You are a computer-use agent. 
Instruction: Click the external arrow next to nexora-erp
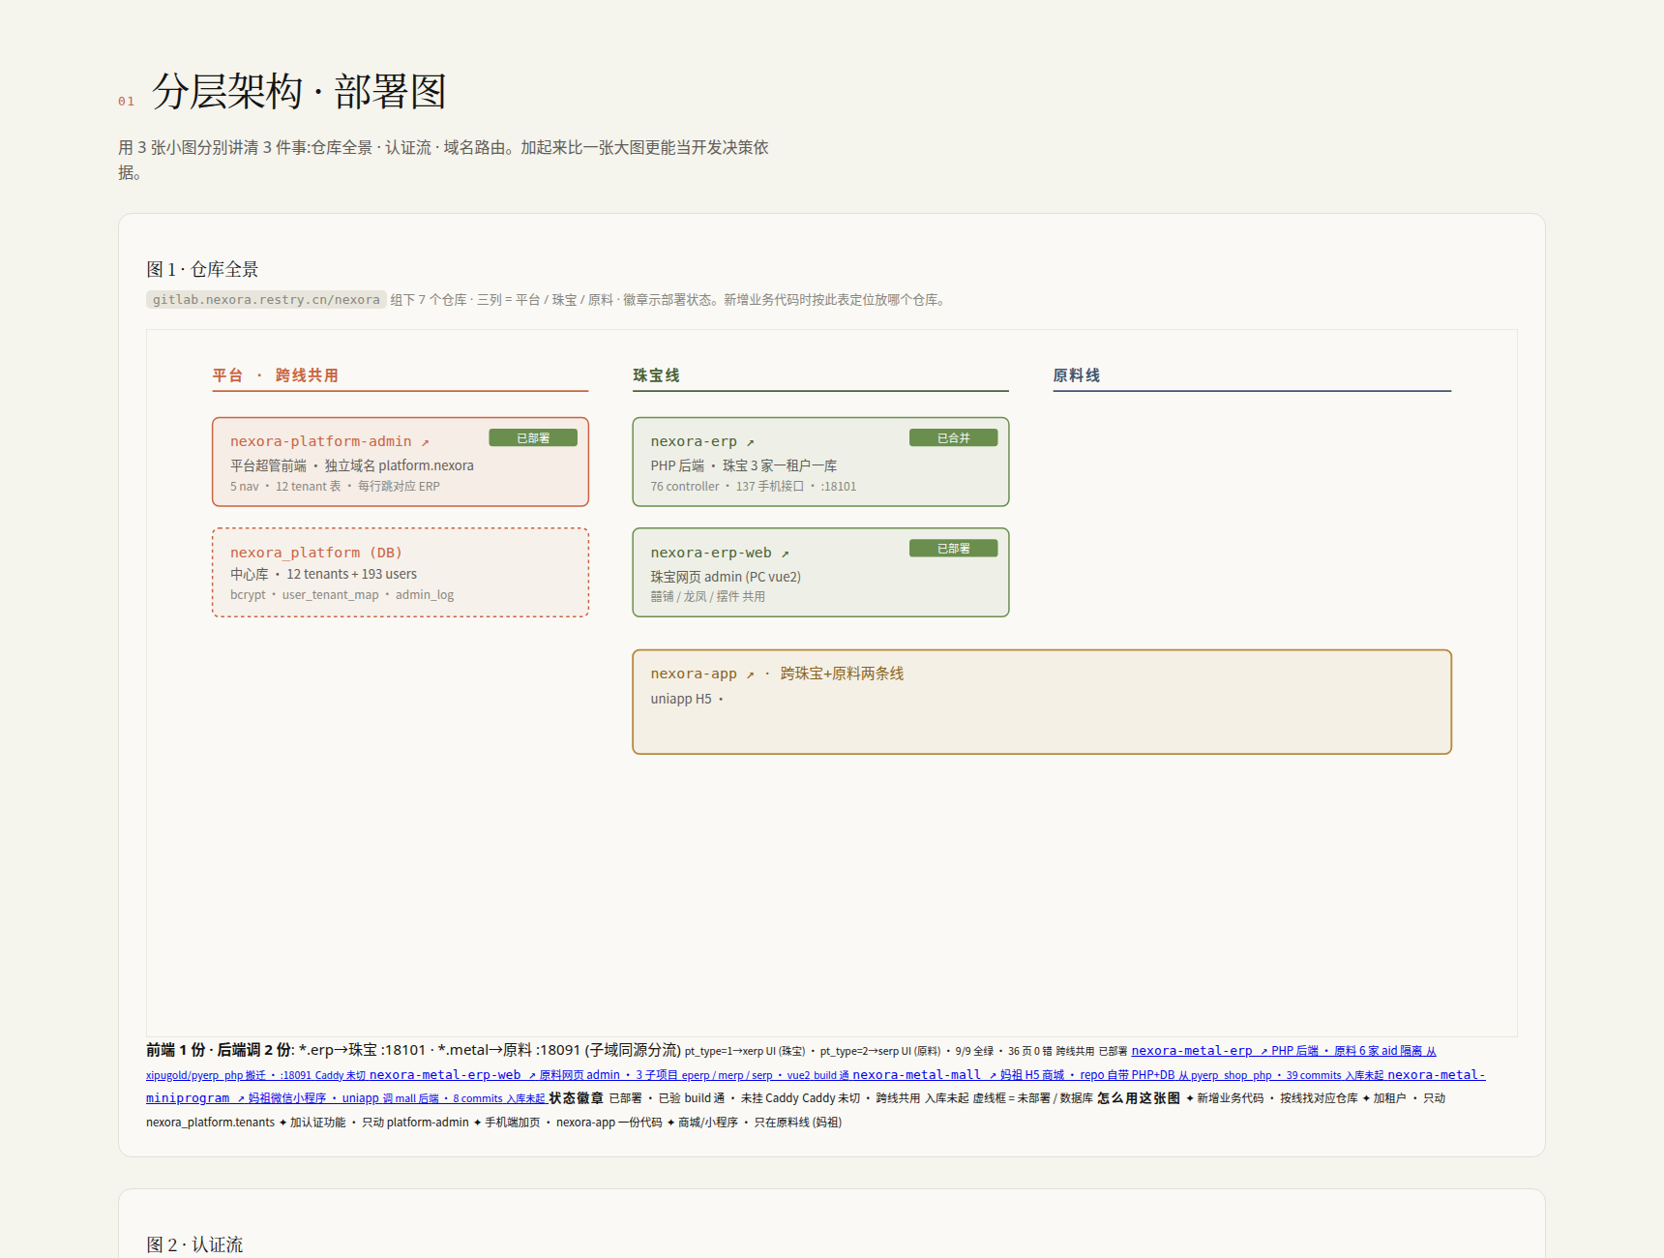pyautogui.click(x=750, y=442)
